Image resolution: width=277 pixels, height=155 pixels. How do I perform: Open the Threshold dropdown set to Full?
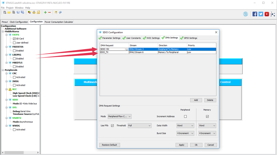139,126
